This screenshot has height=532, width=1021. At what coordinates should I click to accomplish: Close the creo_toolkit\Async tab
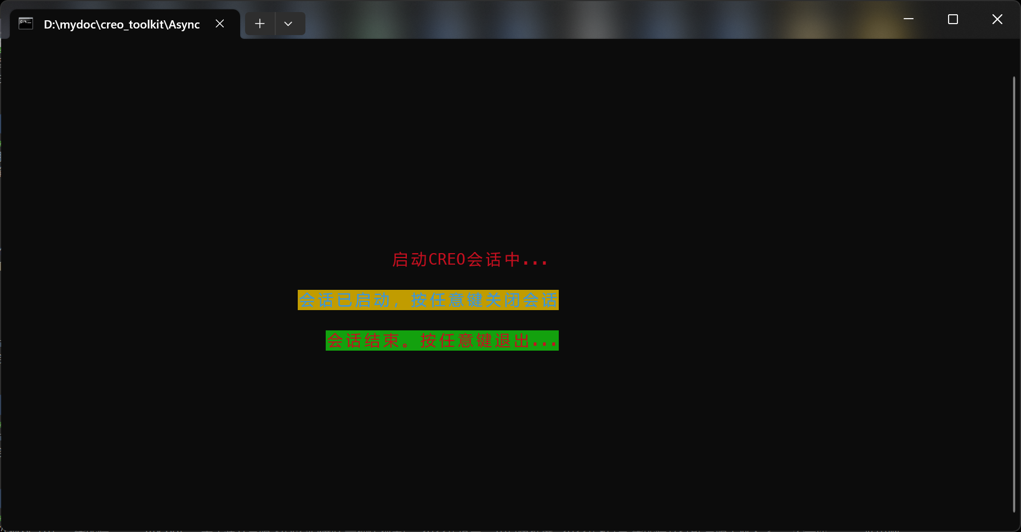tap(220, 24)
